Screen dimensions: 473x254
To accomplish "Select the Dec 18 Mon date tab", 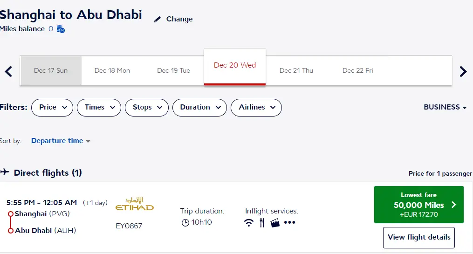I will 112,71.
